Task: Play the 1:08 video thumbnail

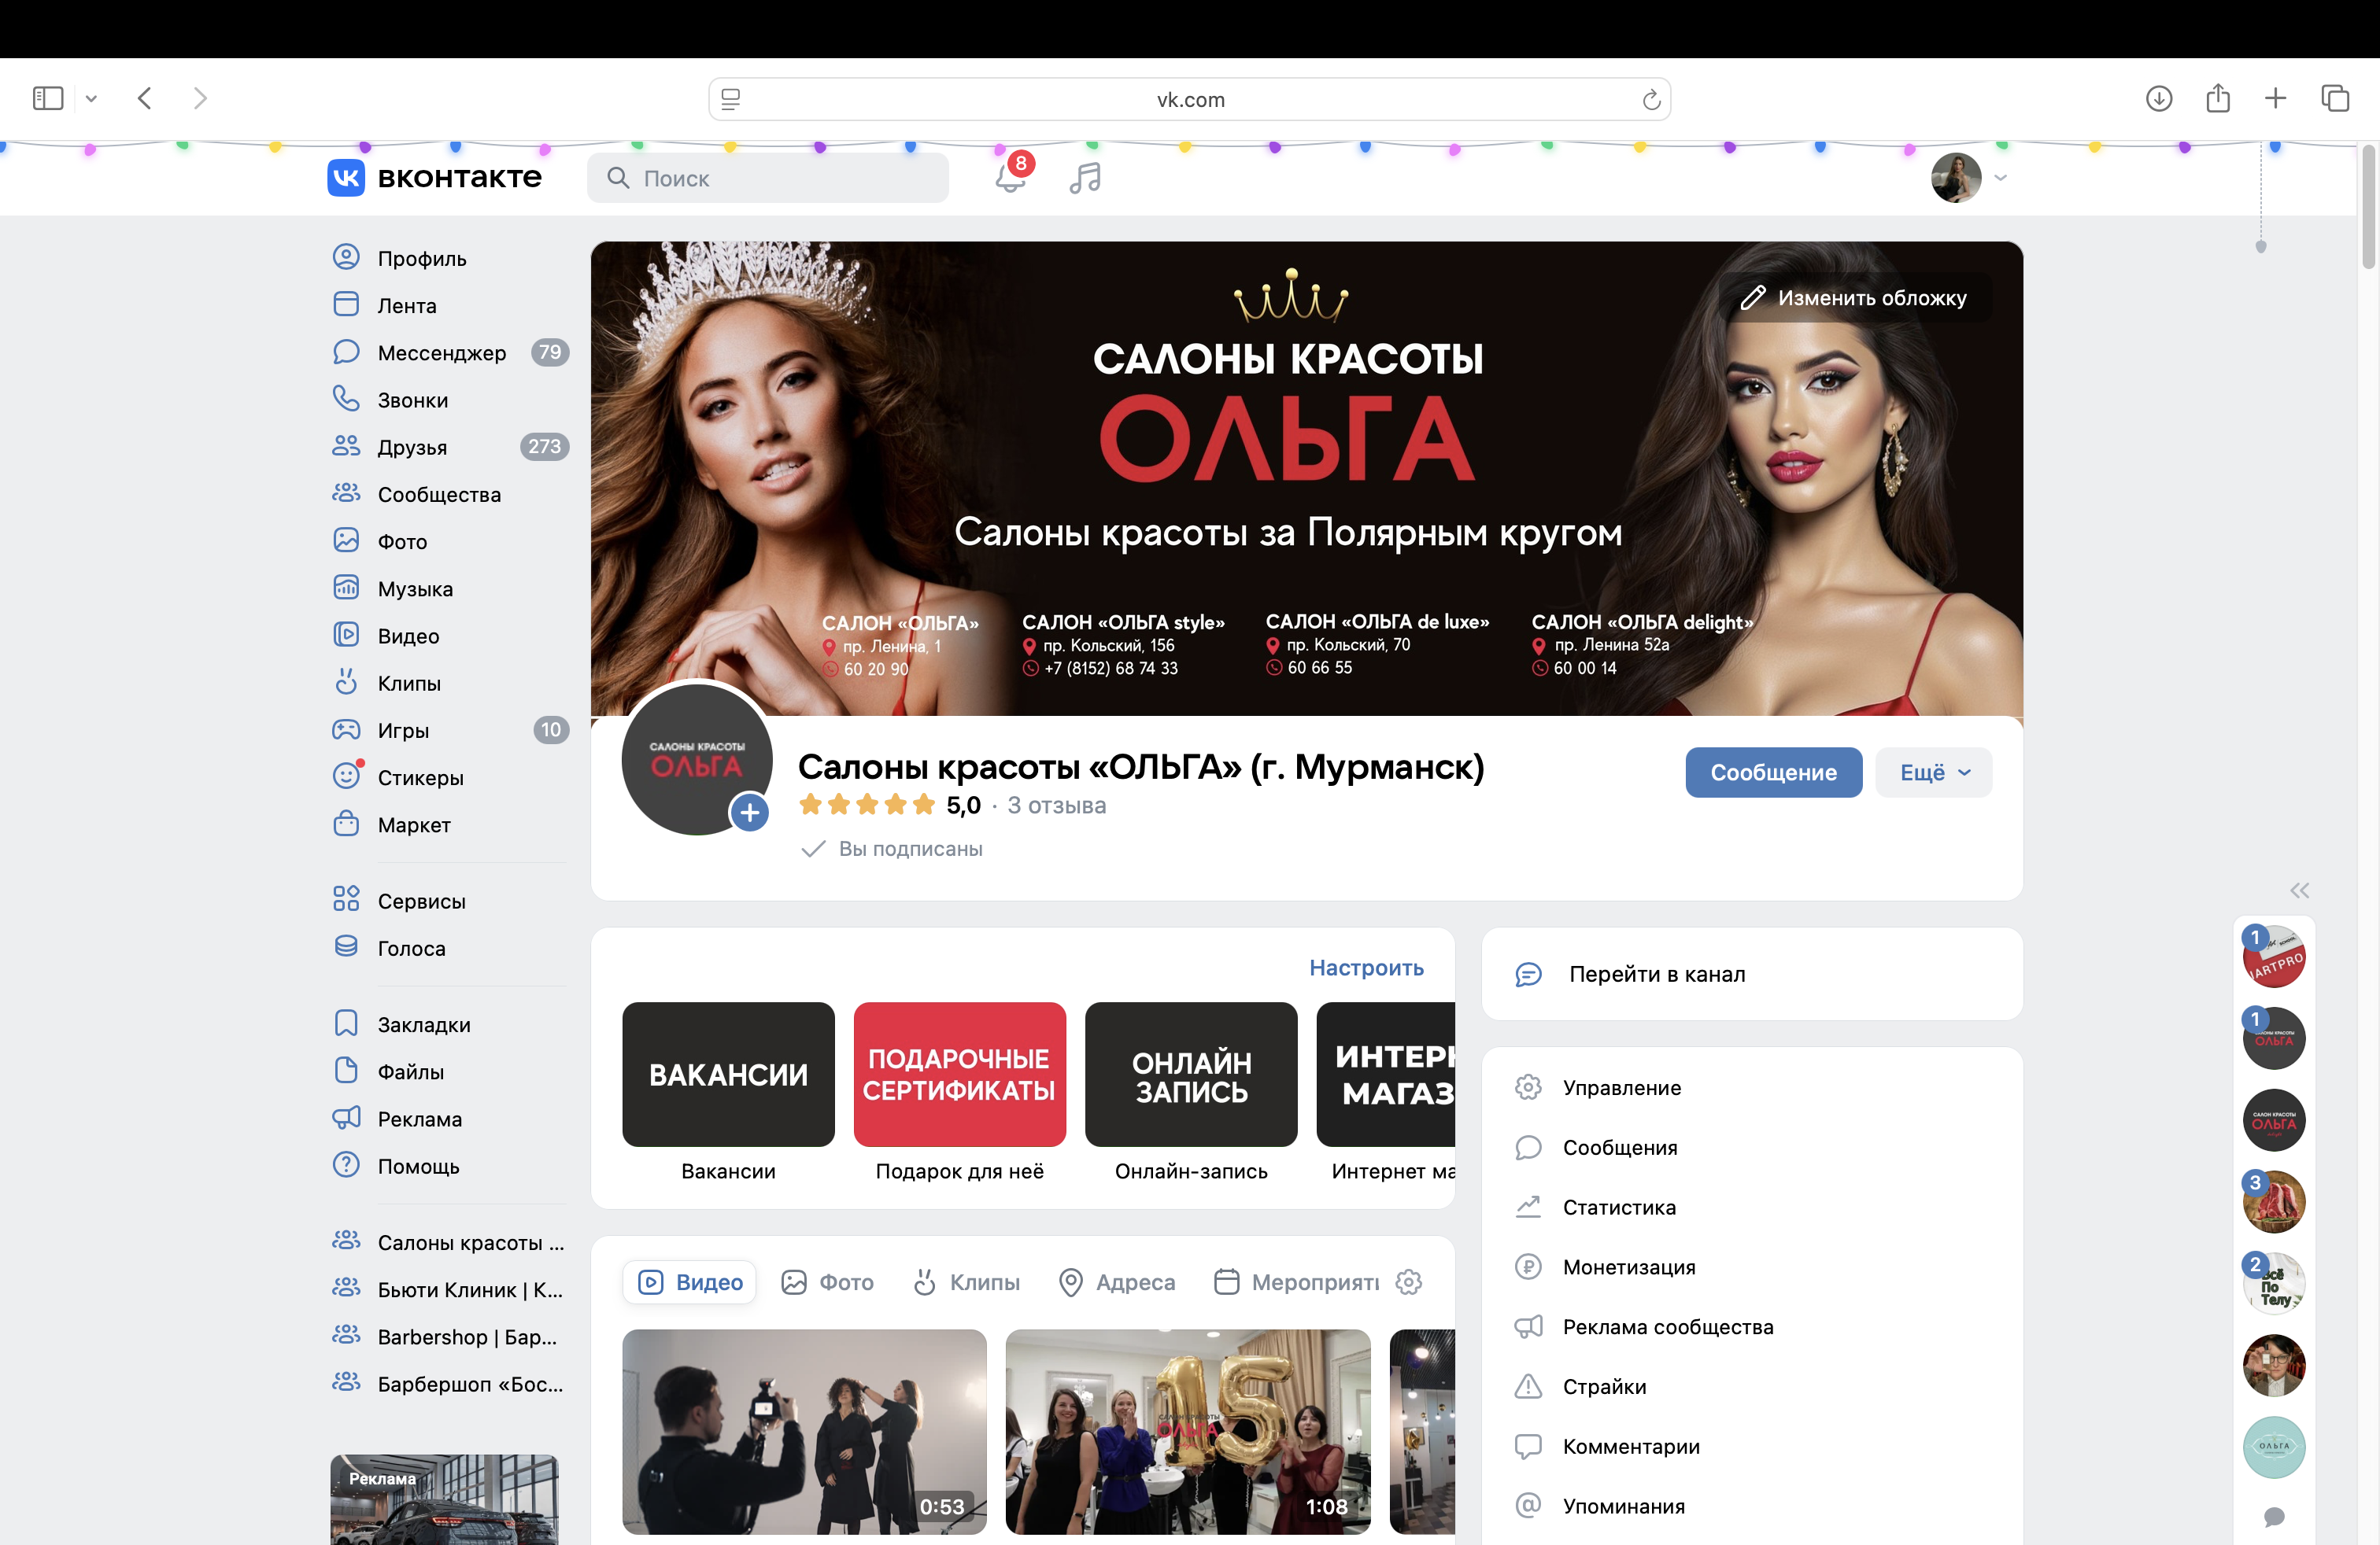Action: tap(1187, 1431)
